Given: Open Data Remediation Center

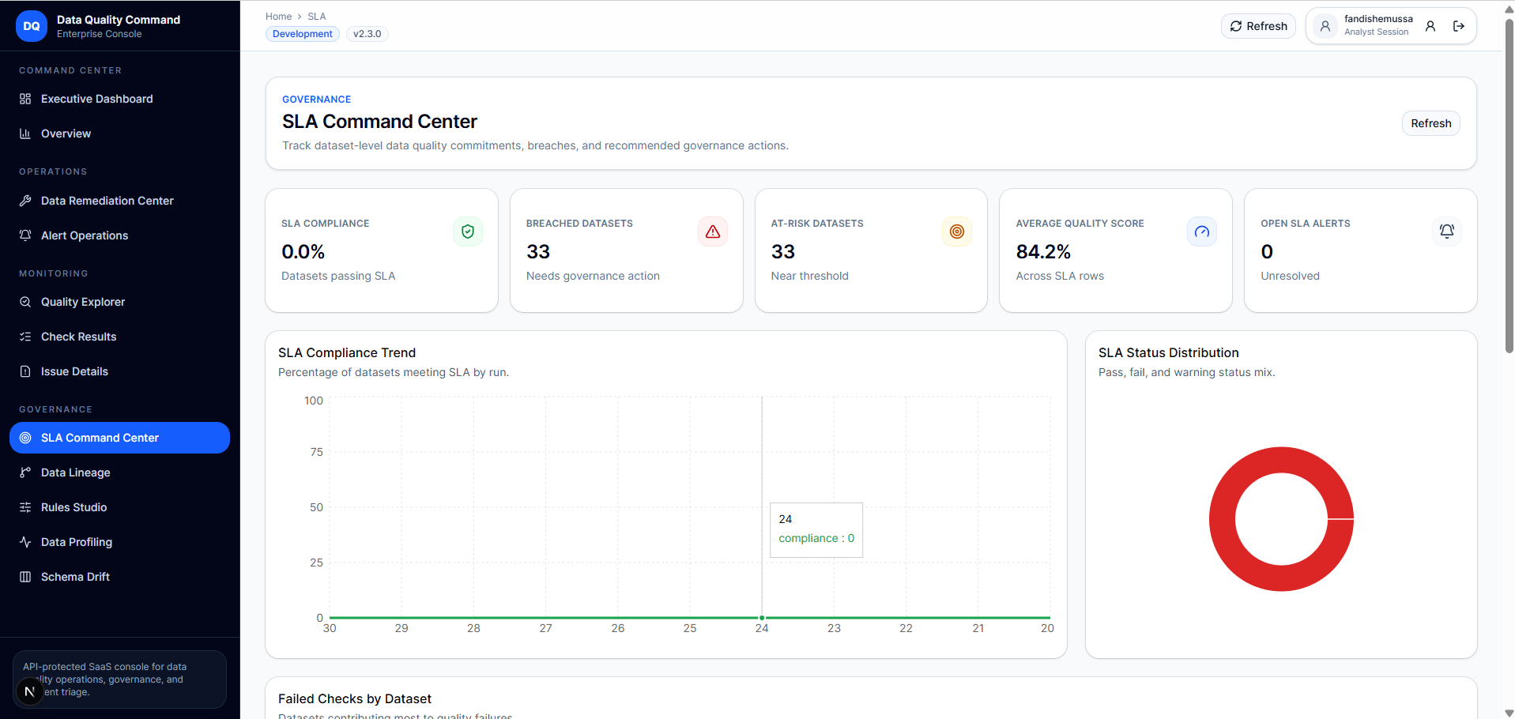Looking at the screenshot, I should [119, 201].
